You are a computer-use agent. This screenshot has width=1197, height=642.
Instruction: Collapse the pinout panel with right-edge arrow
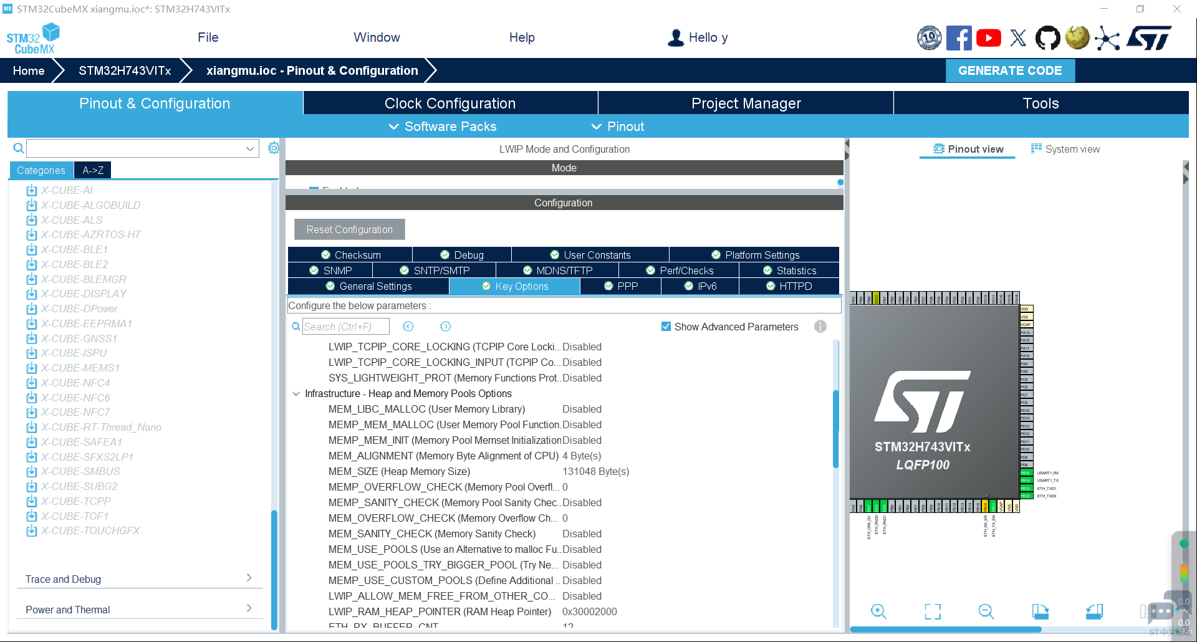(1185, 173)
